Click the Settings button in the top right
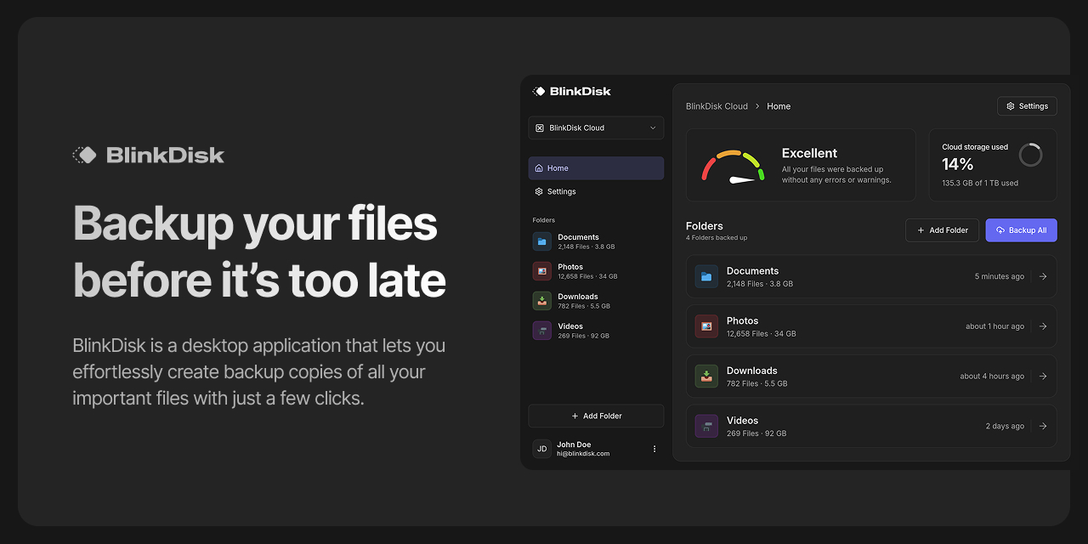This screenshot has width=1088, height=544. click(1027, 106)
